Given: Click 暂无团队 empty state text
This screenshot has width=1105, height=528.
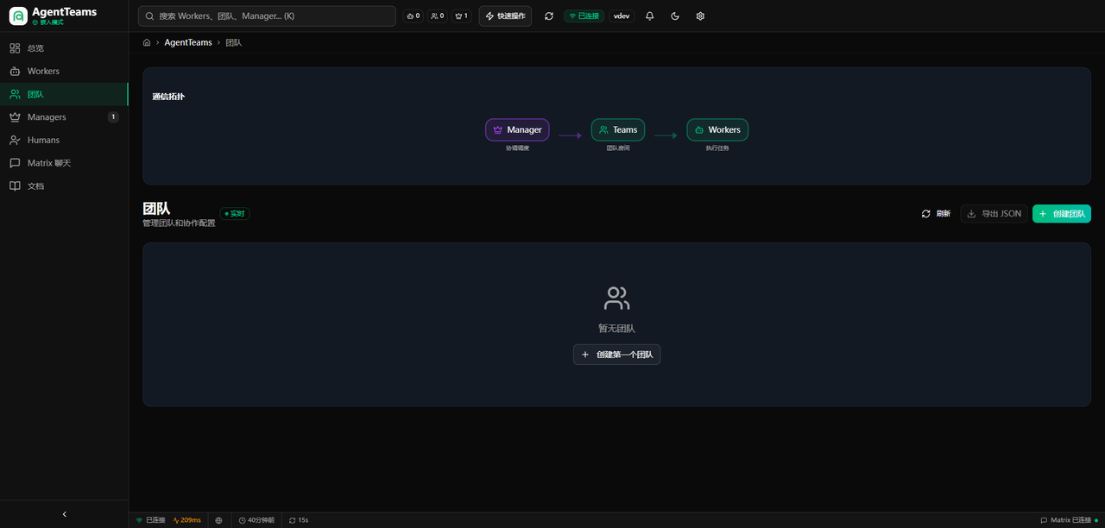Looking at the screenshot, I should [617, 329].
